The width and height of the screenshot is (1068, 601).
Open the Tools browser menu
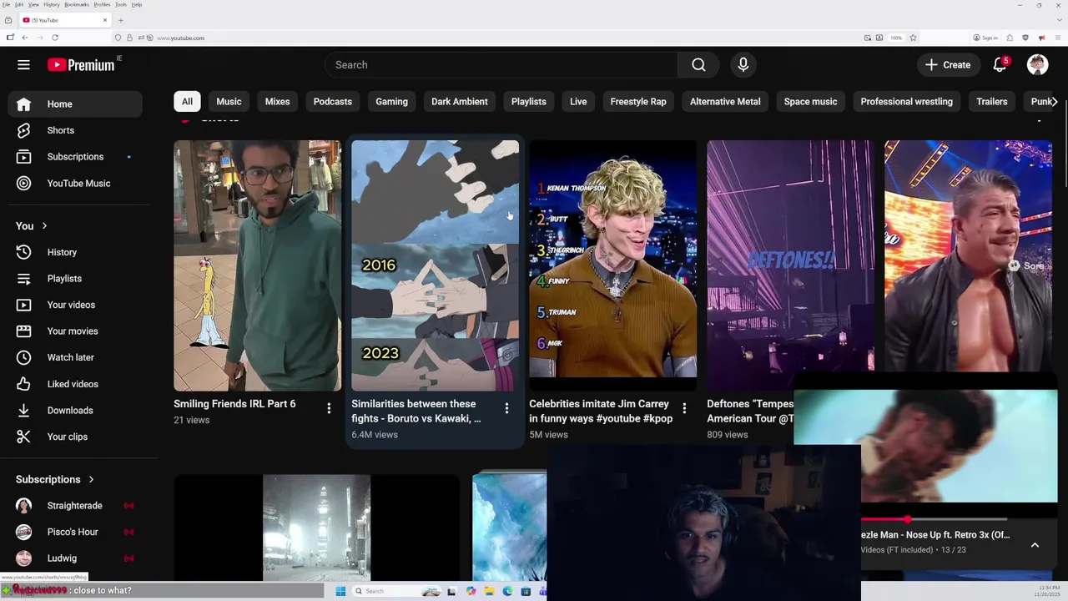click(121, 4)
